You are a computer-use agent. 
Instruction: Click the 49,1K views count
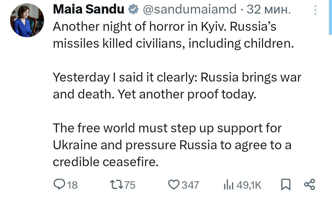pos(249,185)
